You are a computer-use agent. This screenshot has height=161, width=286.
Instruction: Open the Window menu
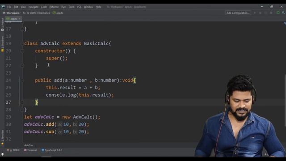[88, 7]
